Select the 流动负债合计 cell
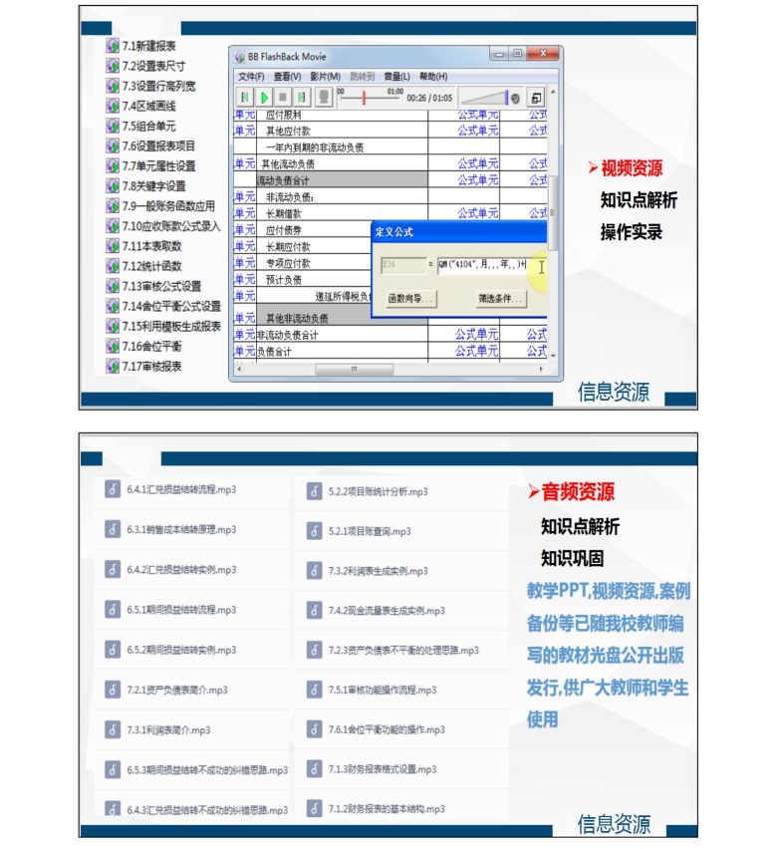 pos(342,180)
